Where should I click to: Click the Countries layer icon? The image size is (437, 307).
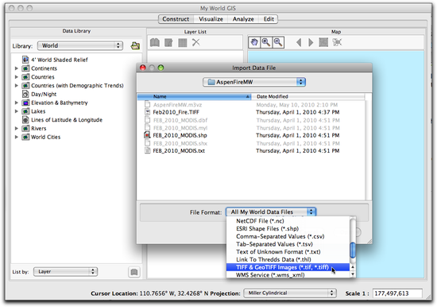(25, 76)
